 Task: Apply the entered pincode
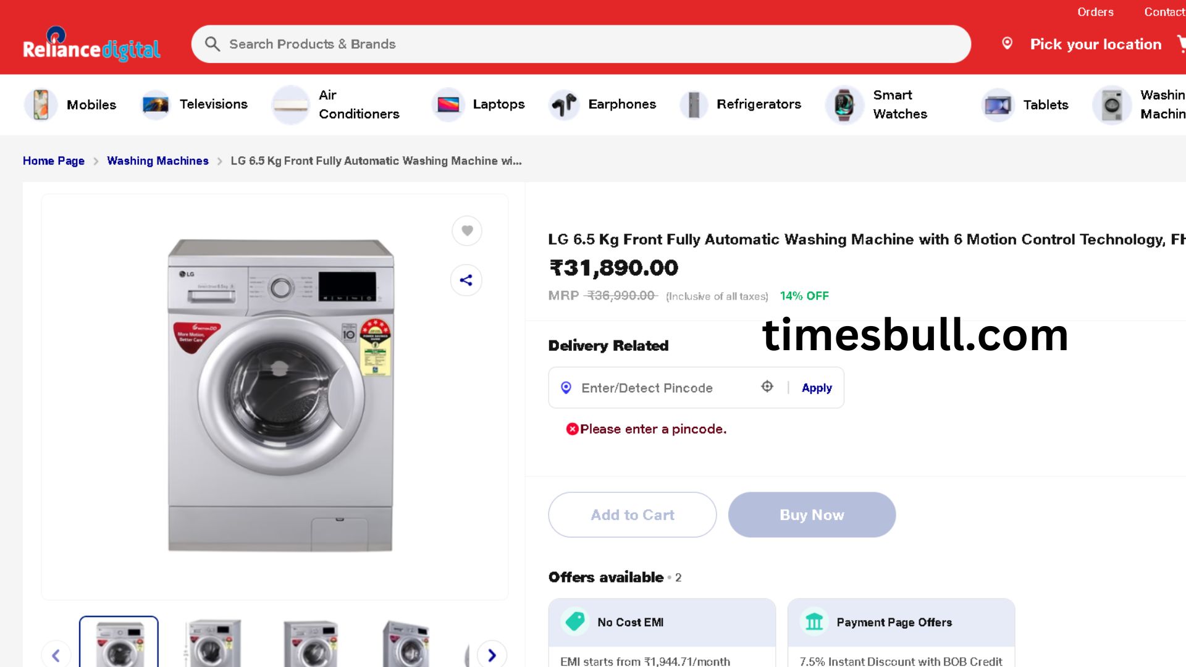(x=817, y=388)
